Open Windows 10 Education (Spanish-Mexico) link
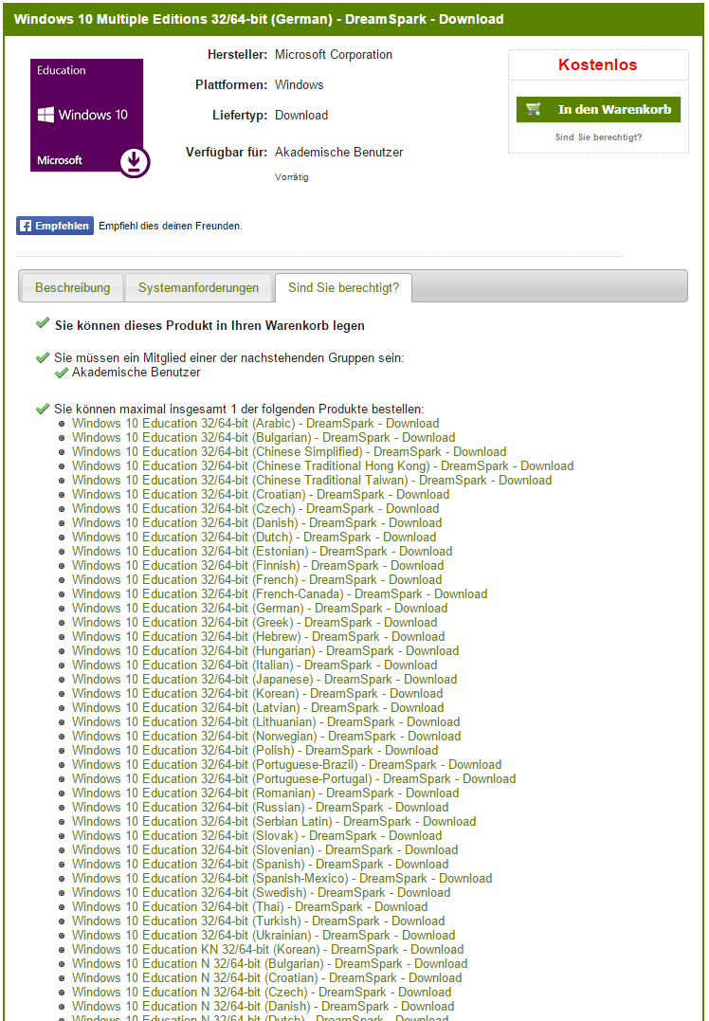Viewport: 709px width, 1021px height. coord(282,879)
